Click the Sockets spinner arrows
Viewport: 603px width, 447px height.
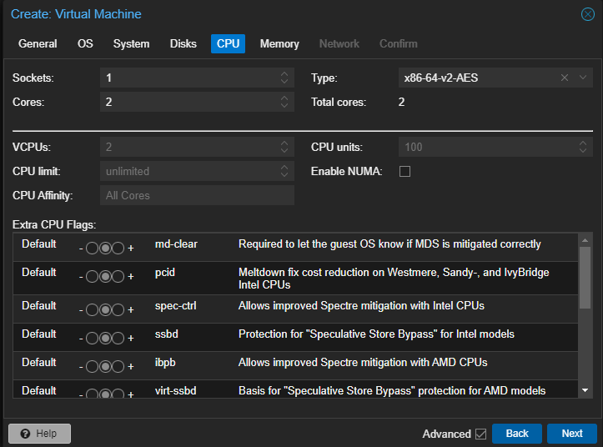(x=284, y=78)
